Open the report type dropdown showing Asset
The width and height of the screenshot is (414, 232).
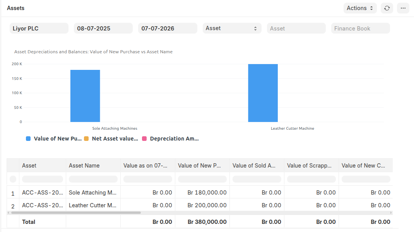(x=232, y=28)
